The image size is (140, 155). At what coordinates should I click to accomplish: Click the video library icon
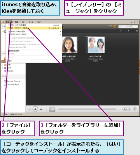pyautogui.click(x=5, y=68)
